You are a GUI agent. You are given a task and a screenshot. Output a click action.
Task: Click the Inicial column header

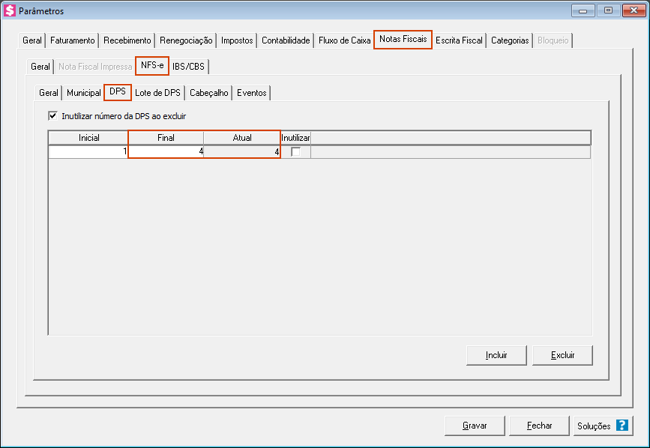click(88, 138)
